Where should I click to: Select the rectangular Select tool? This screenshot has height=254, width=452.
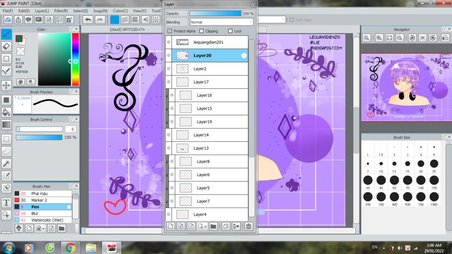(6, 139)
